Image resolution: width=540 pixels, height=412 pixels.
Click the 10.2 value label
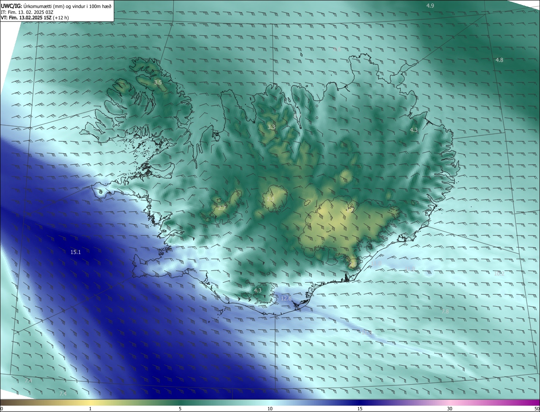499,273
